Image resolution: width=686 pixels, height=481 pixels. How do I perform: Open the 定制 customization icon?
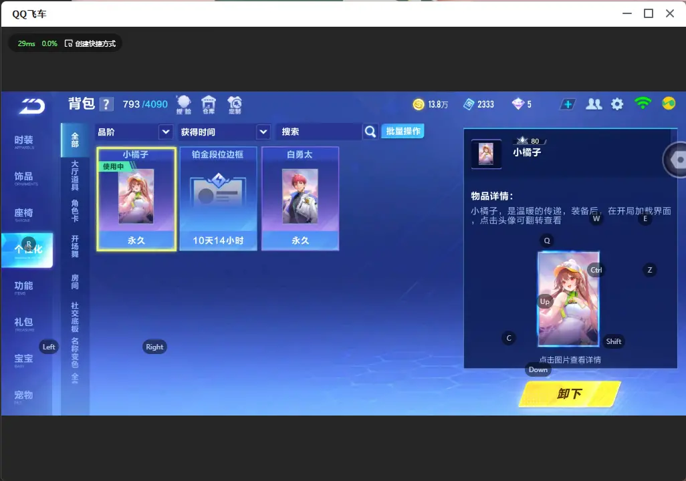235,105
